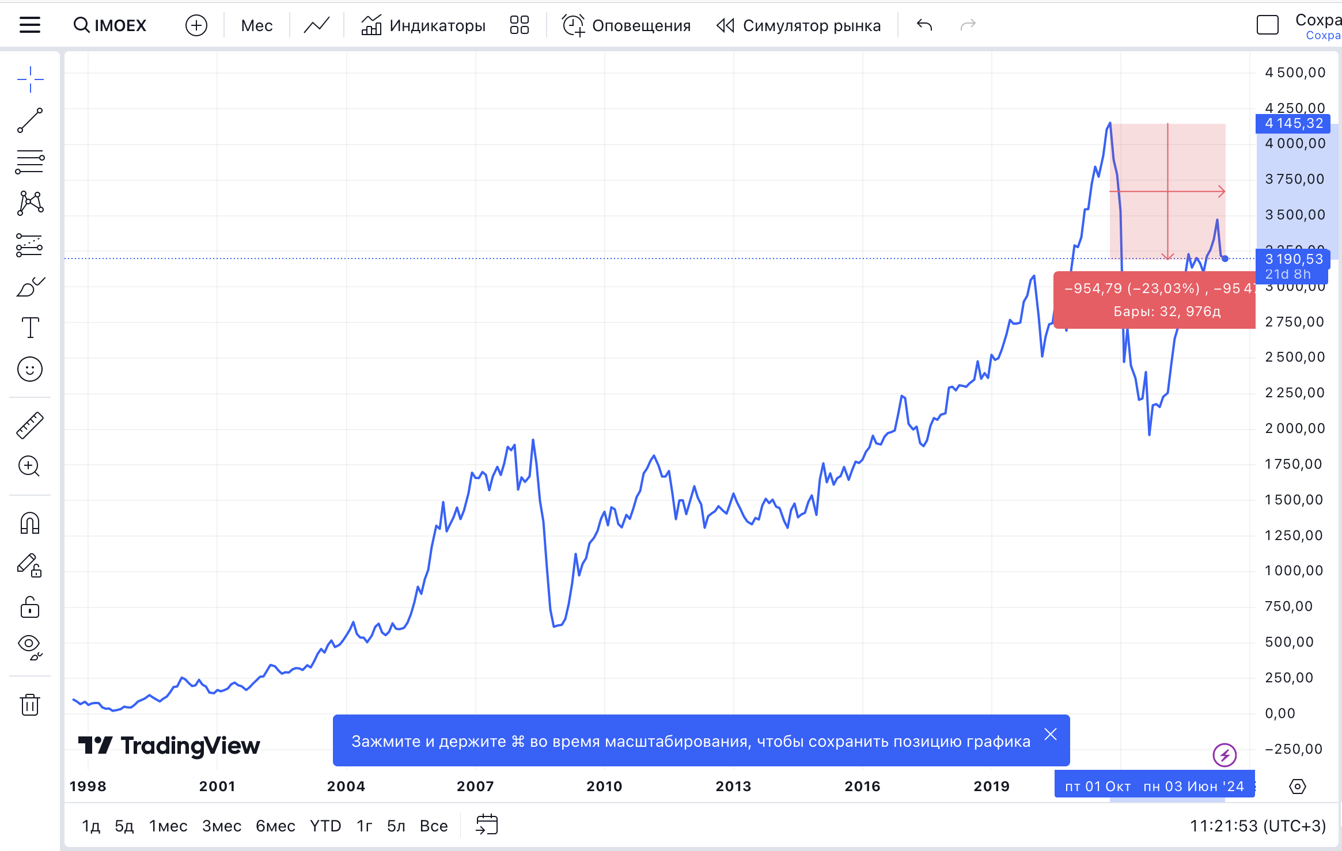Open the emoji icons tool
The height and width of the screenshot is (851, 1342).
(30, 369)
